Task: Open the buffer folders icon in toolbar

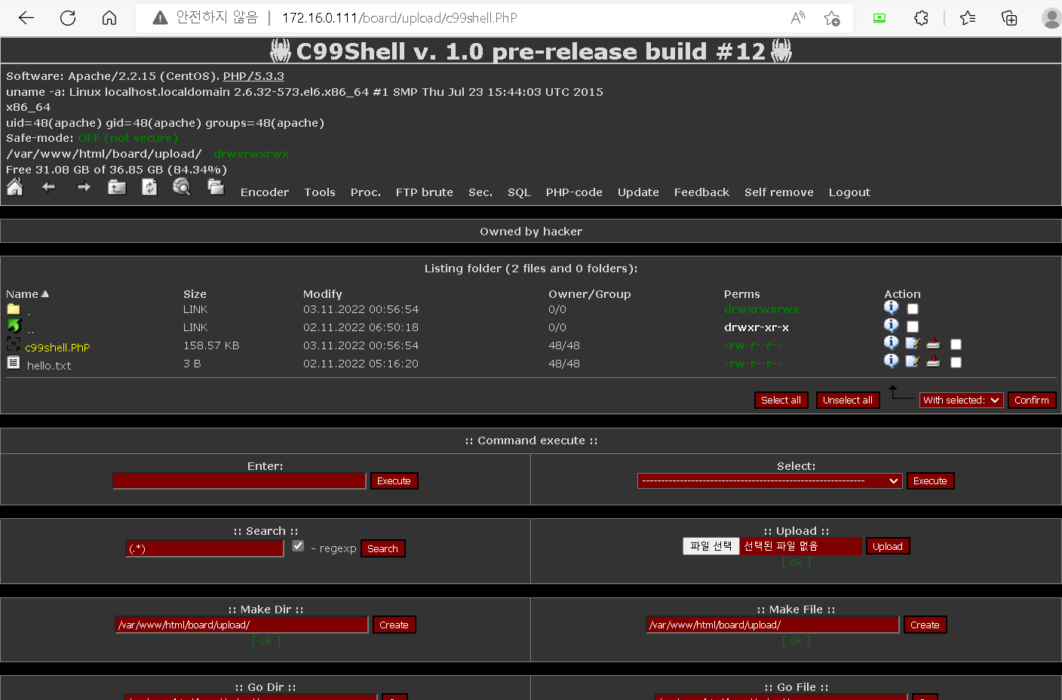Action: tap(216, 187)
